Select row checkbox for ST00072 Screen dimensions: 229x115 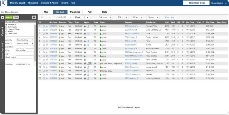(x=44, y=26)
